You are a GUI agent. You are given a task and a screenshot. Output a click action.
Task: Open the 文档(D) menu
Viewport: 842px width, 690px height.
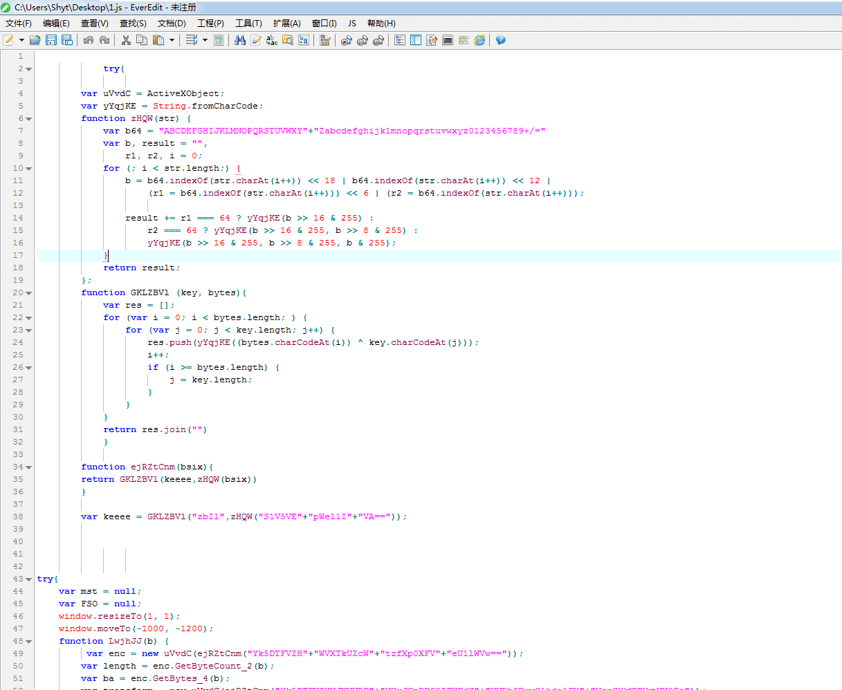172,23
